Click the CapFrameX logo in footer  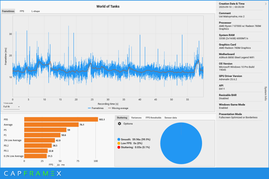[x=33, y=174]
